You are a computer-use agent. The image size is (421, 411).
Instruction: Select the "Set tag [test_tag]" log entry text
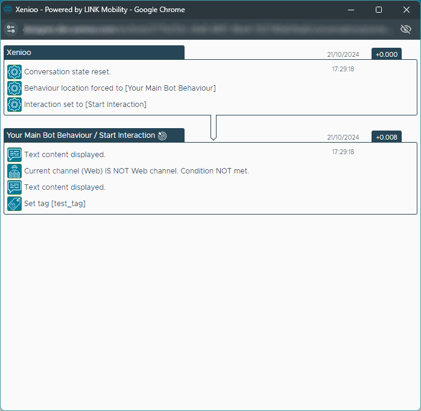tap(55, 204)
